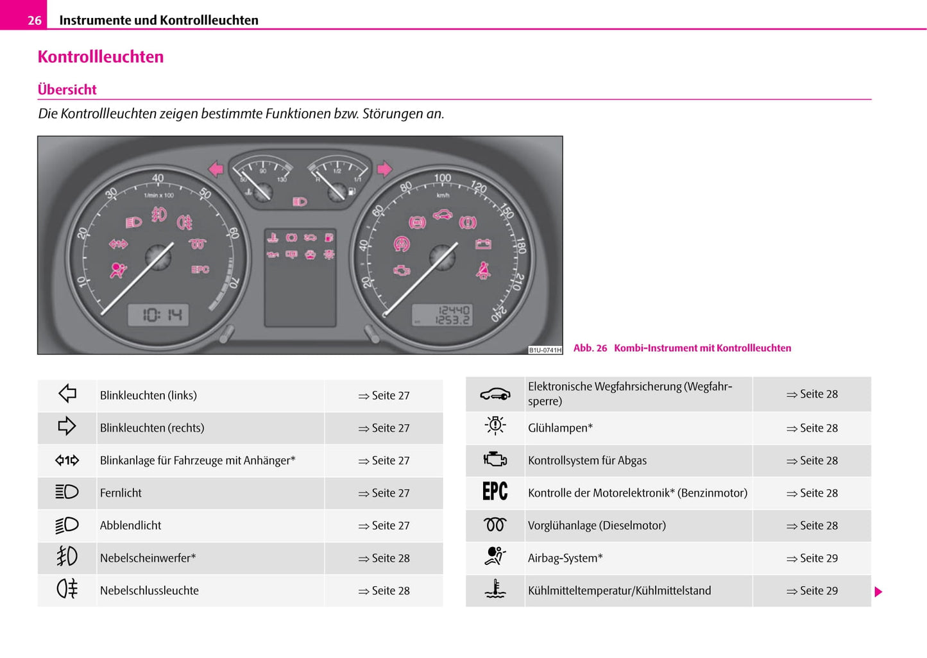Image resolution: width=927 pixels, height=658 pixels.
Task: Click the 'Kontrollleuchten' main heading
Action: tap(101, 57)
